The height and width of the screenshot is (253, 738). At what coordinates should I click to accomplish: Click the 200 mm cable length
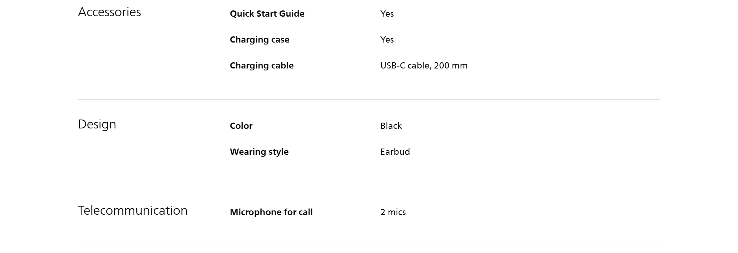point(451,66)
